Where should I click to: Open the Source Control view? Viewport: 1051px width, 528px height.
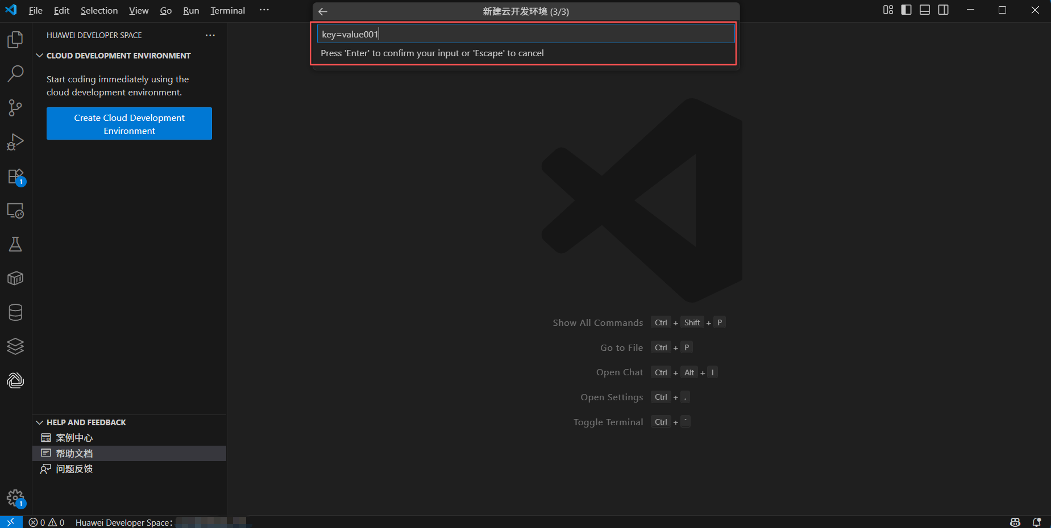point(15,108)
